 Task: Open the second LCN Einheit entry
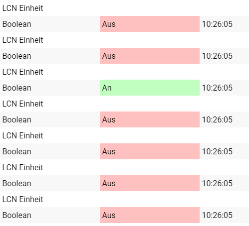click(x=124, y=40)
